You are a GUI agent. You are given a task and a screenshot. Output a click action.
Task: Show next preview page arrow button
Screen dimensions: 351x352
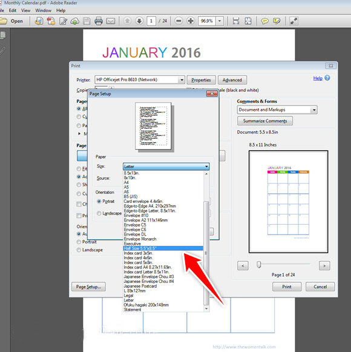(x=324, y=266)
